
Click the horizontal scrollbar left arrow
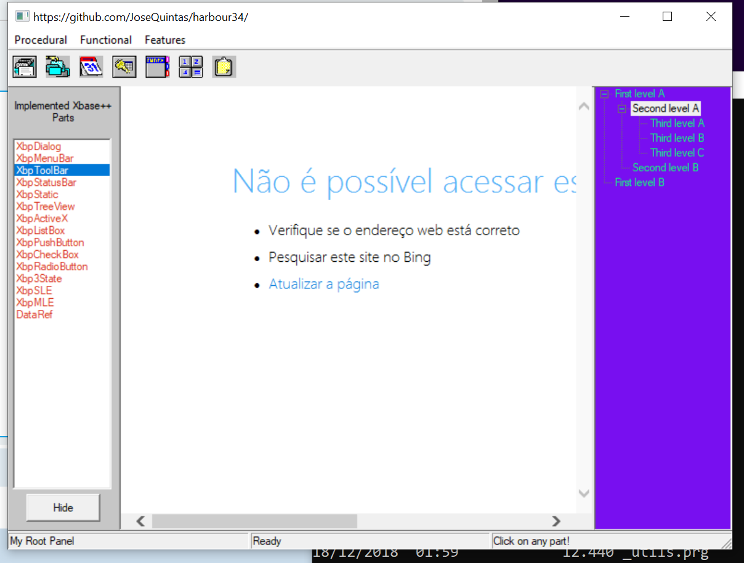pyautogui.click(x=140, y=522)
